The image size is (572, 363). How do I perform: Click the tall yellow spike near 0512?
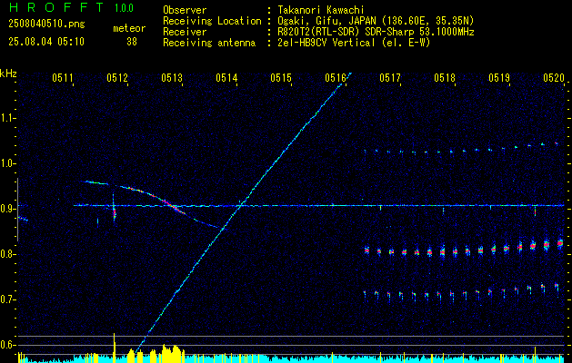115,348
